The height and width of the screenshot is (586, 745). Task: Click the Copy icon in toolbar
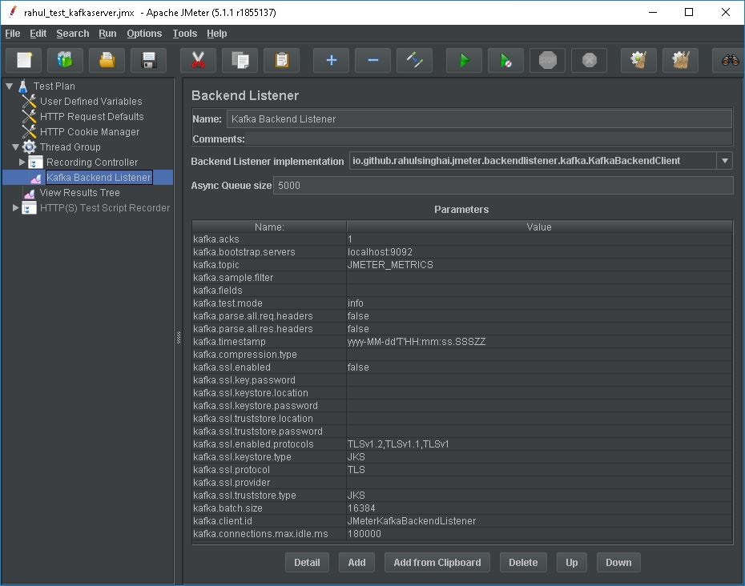(240, 60)
